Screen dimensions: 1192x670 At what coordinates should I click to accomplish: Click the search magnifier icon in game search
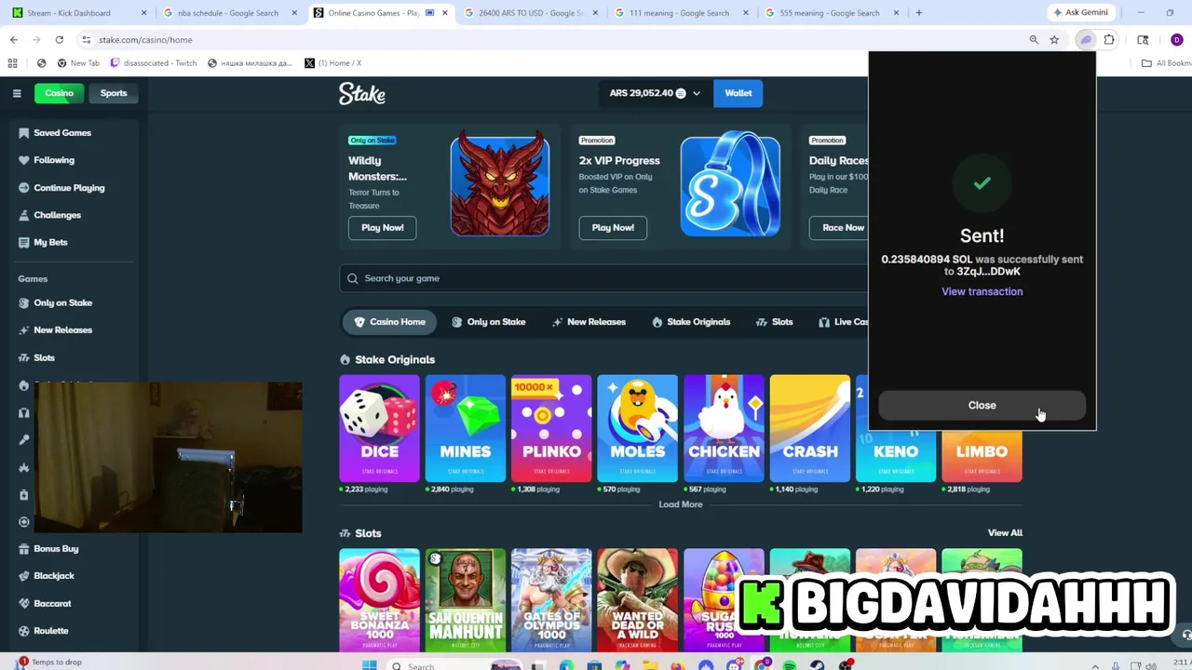[353, 278]
